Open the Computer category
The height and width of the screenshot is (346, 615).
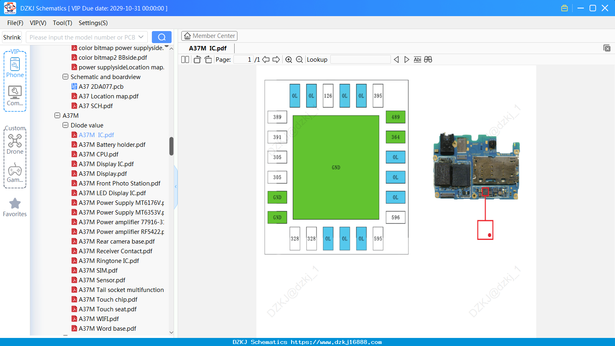[x=15, y=96]
